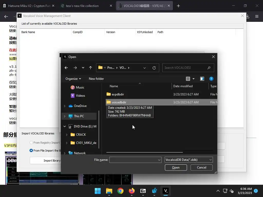Select Music in the navigation pane
Screen dimensions: 263x197
click(80, 87)
